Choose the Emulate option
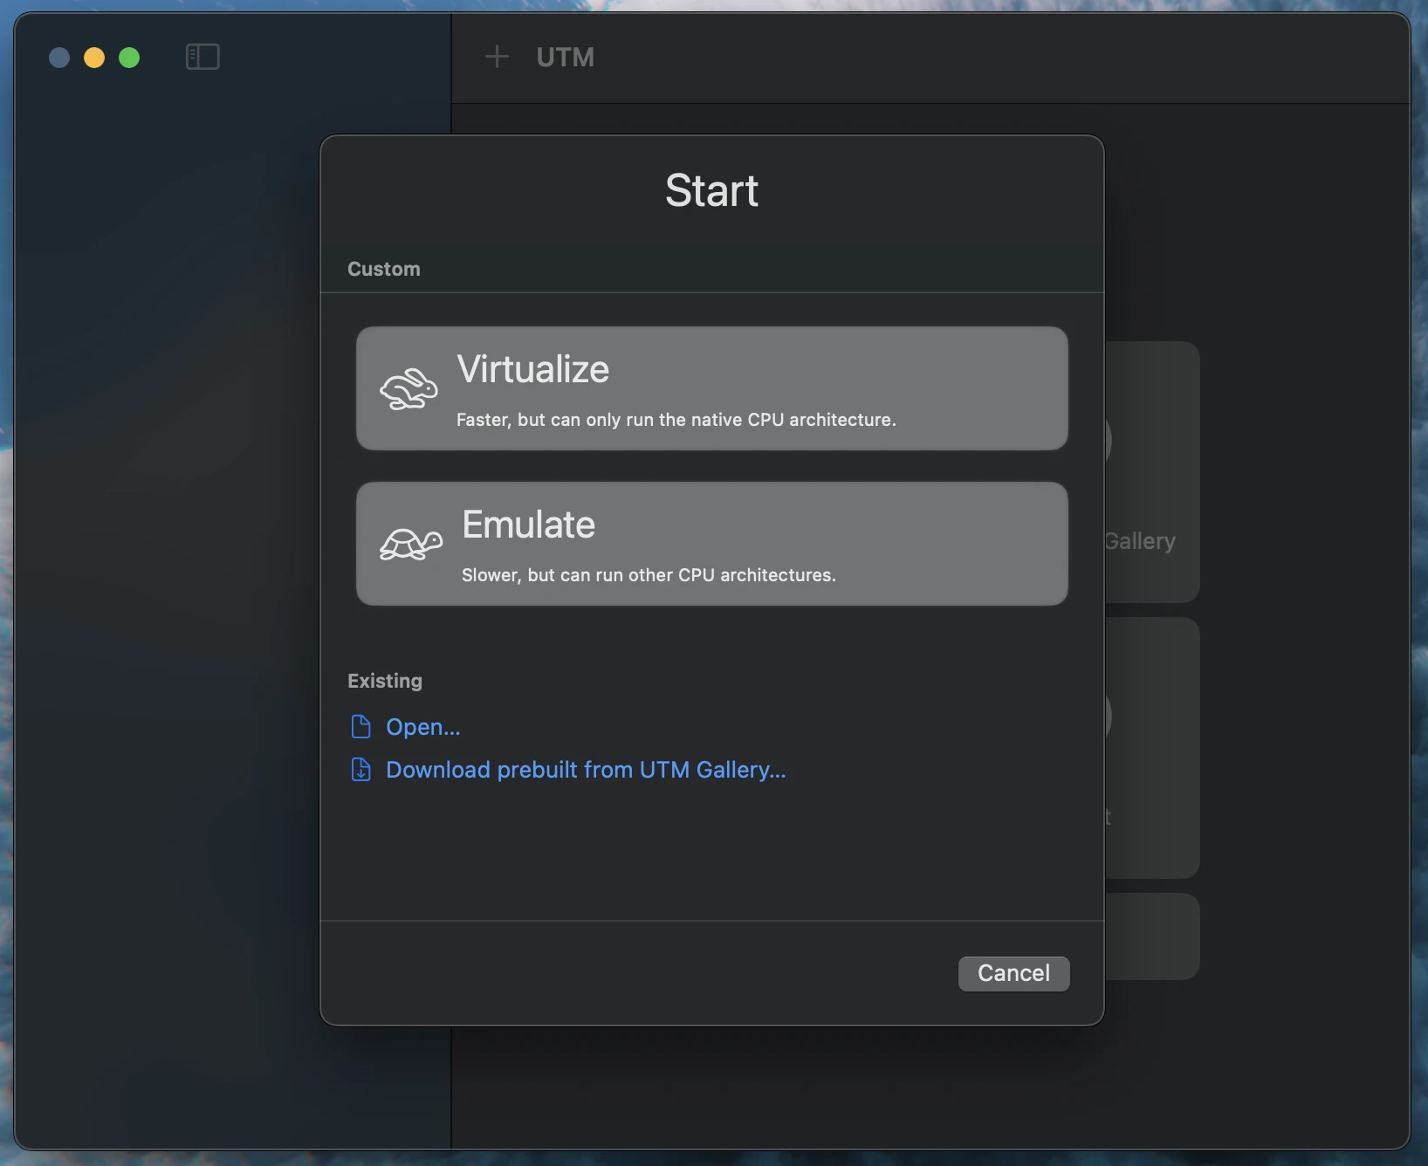 711,544
